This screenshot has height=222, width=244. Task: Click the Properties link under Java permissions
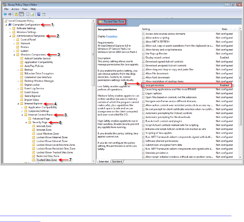pos(112,36)
